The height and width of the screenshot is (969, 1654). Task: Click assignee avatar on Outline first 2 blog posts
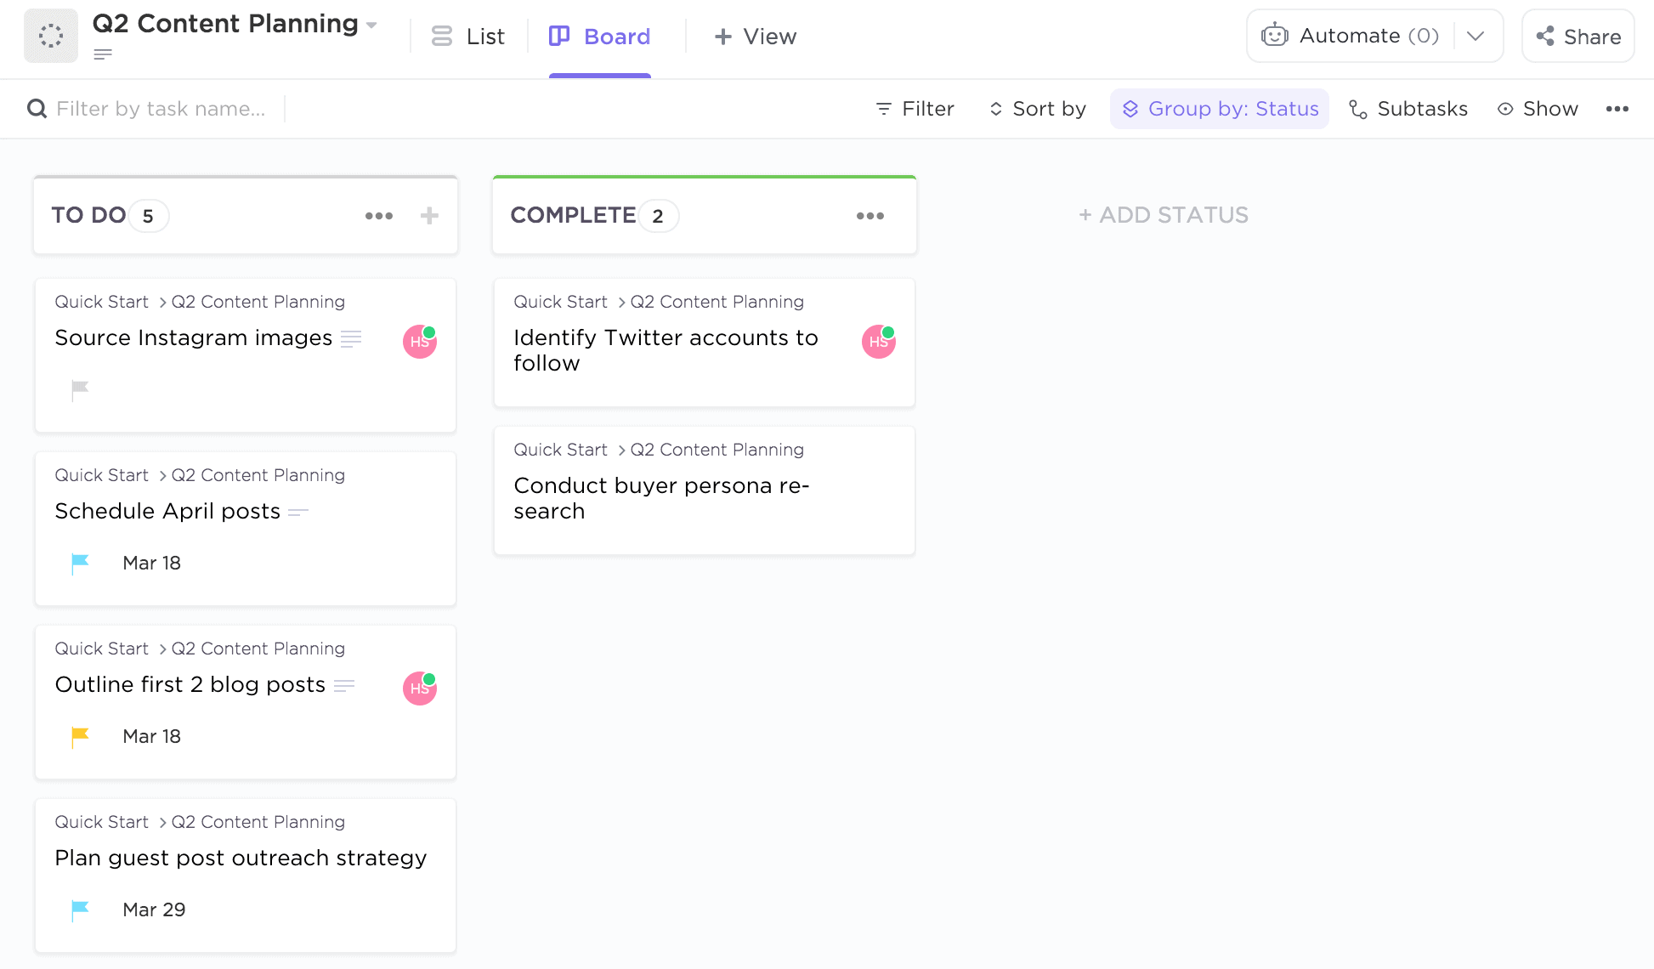point(420,688)
